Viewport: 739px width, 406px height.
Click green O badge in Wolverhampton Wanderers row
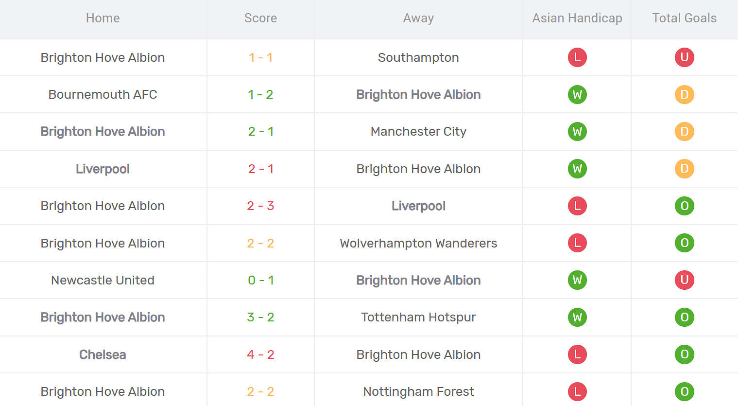(x=684, y=243)
